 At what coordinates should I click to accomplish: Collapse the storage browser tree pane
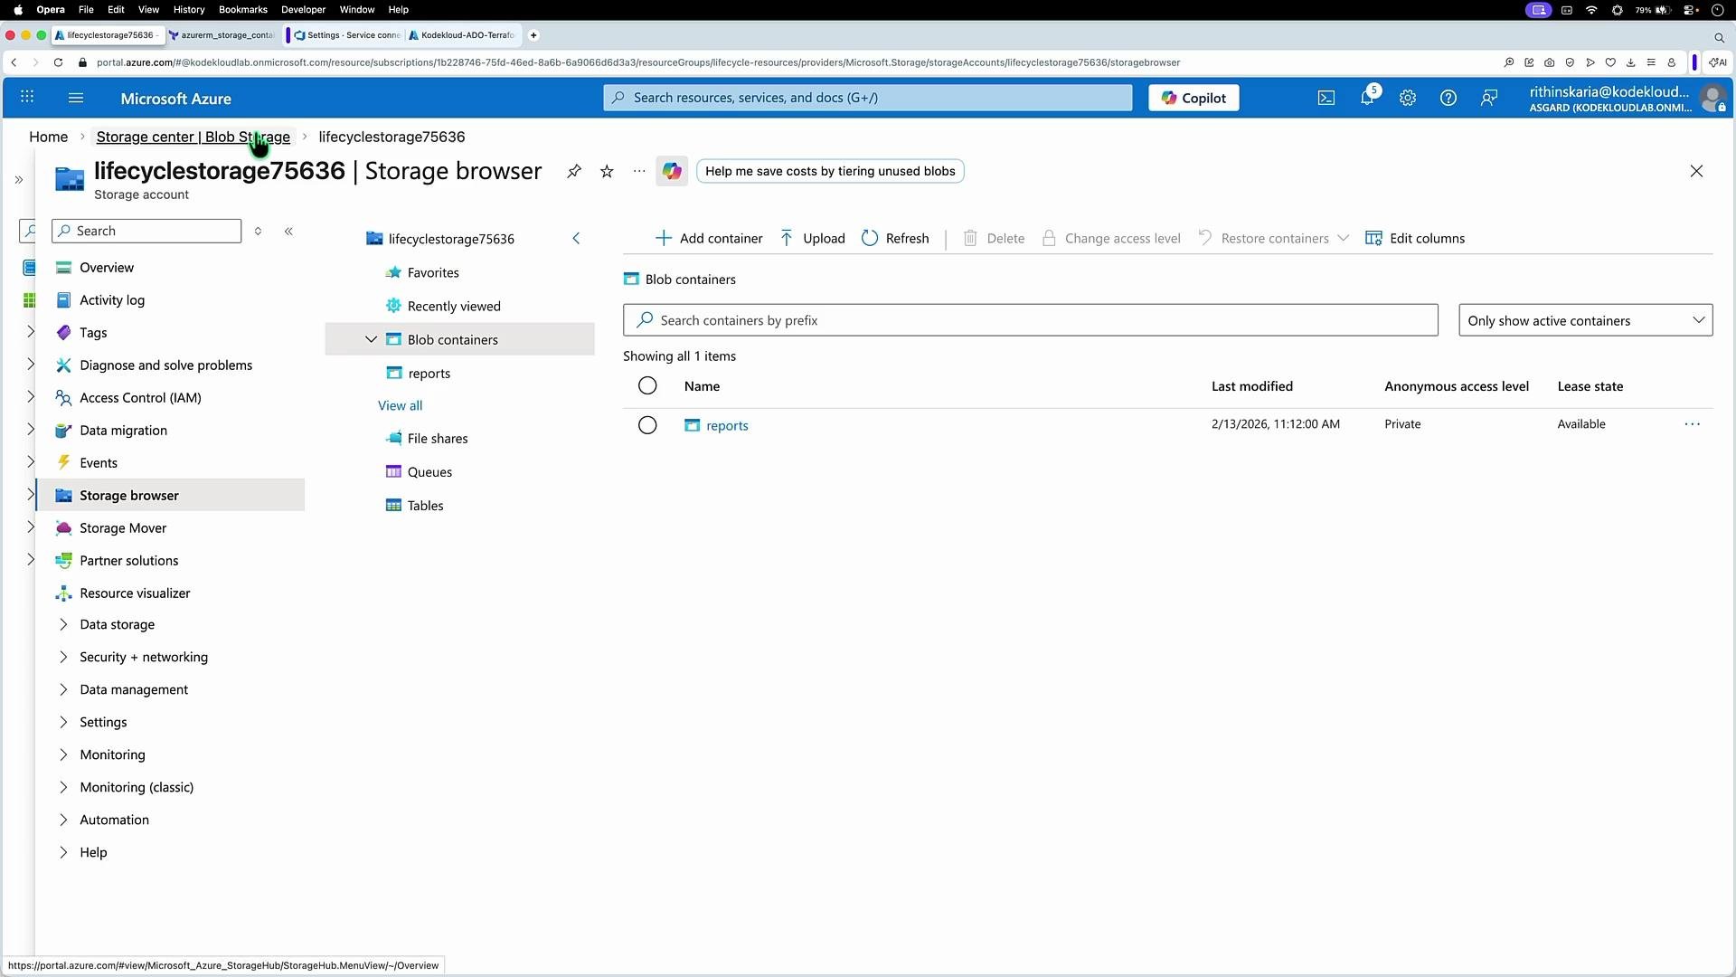576,239
